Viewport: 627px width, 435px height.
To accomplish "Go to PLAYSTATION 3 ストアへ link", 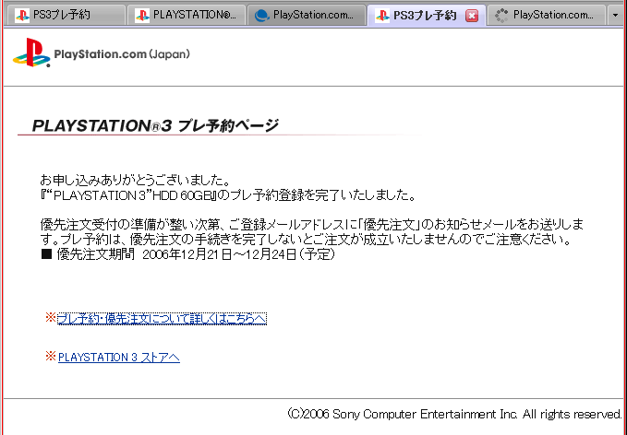I will point(119,357).
